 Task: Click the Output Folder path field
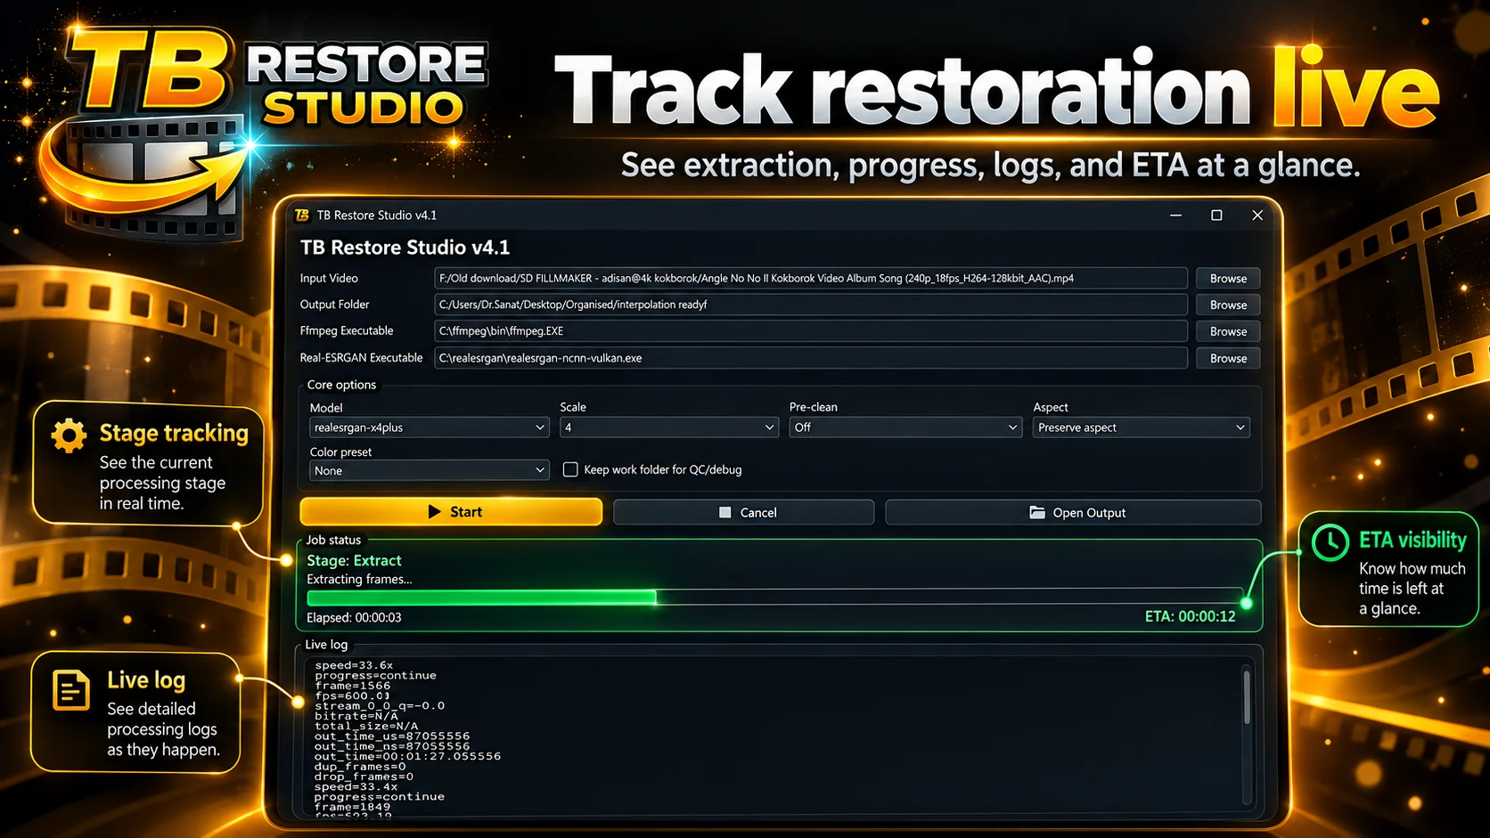[x=811, y=305]
